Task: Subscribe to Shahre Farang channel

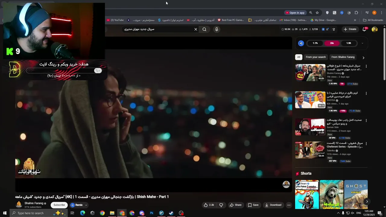Action: click(x=59, y=205)
